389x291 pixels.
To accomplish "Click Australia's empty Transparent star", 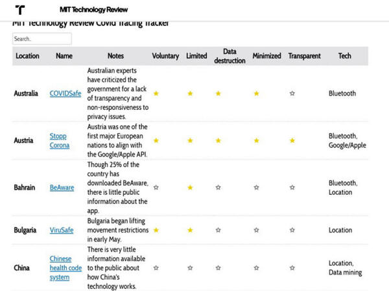I will 292,94.
